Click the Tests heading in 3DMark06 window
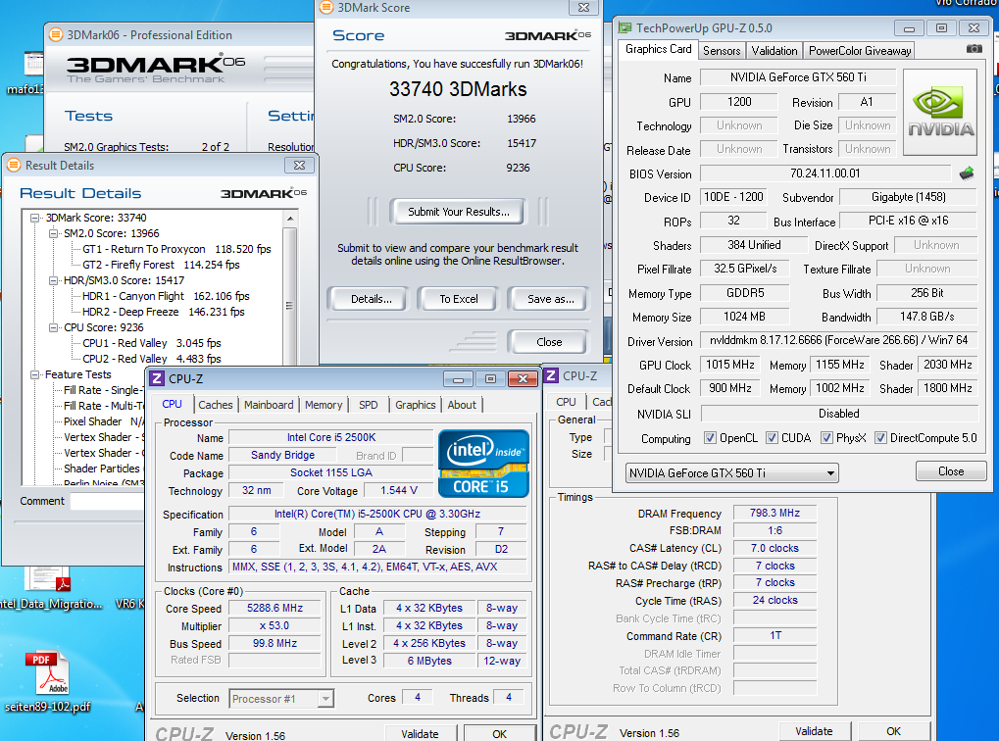 [x=88, y=116]
